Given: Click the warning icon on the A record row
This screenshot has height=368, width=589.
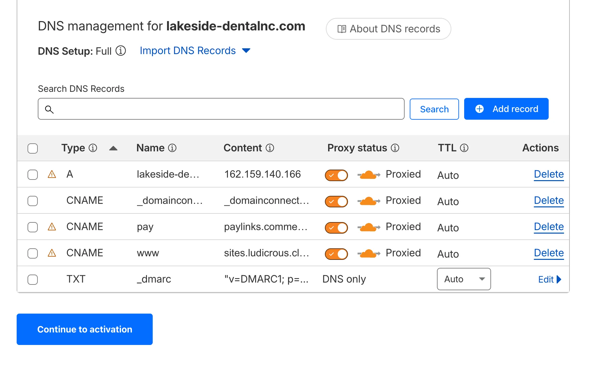Looking at the screenshot, I should tap(52, 174).
